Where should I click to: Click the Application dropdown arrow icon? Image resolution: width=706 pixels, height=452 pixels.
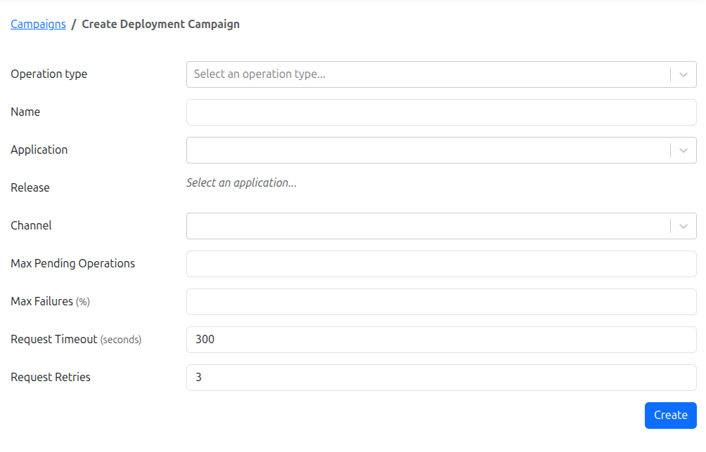(681, 149)
